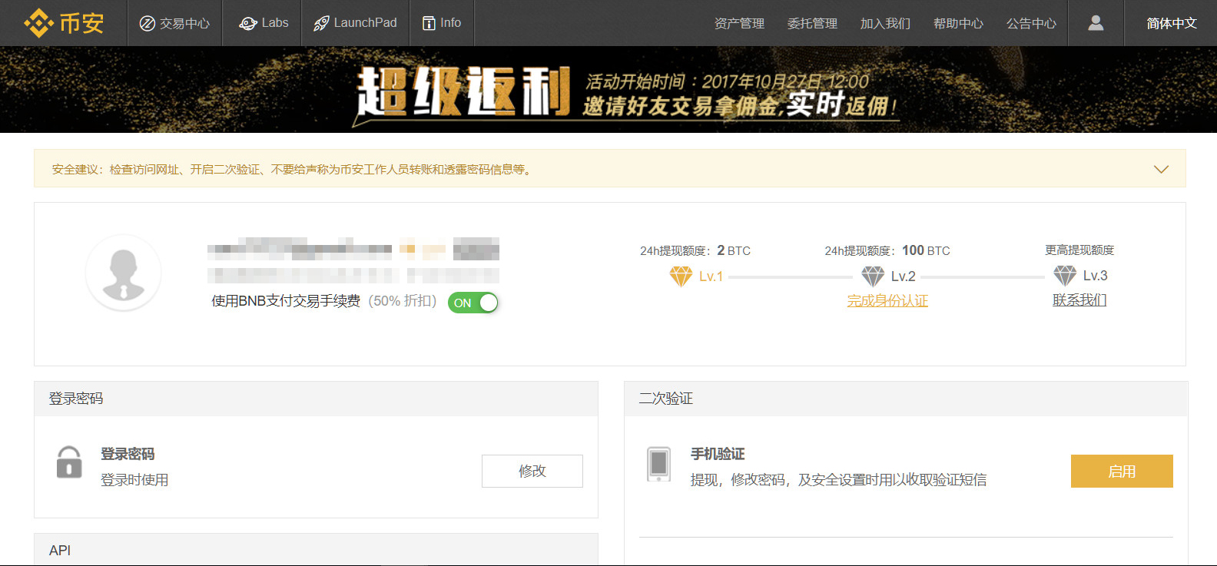The image size is (1217, 566).
Task: Click the (50% 折扣) discount text
Action: tap(402, 301)
